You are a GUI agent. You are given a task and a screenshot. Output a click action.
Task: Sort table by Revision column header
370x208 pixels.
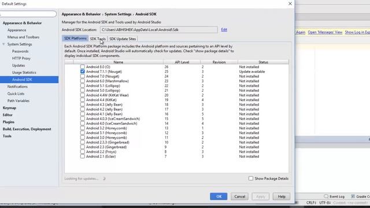point(219,62)
